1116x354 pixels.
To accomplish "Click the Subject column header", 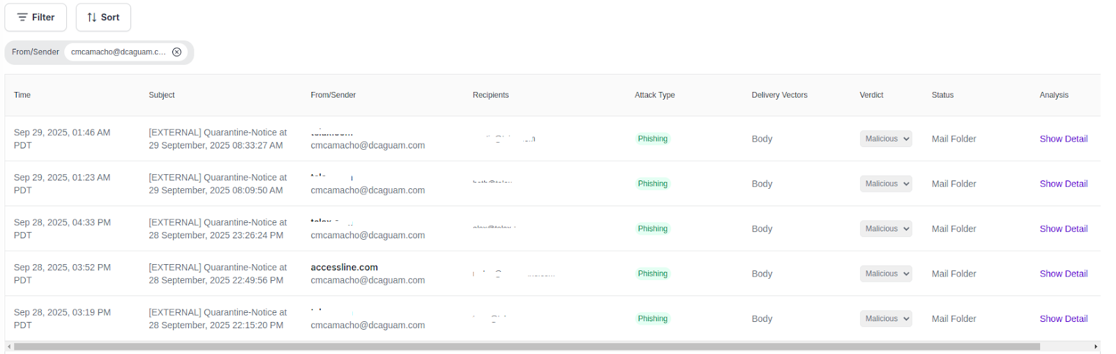I will point(162,95).
